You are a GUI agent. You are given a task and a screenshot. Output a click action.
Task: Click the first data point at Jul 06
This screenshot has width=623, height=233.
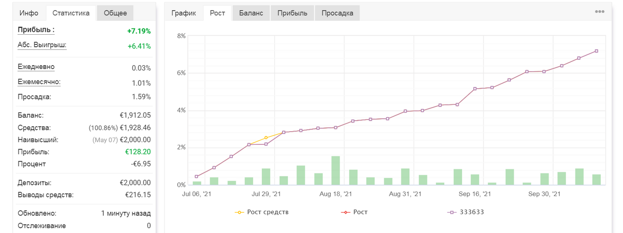pos(197,177)
